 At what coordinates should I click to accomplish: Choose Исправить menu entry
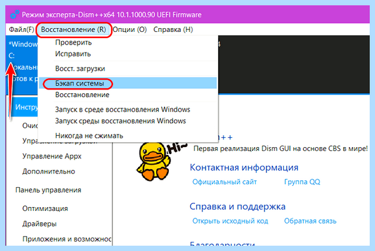point(127,54)
